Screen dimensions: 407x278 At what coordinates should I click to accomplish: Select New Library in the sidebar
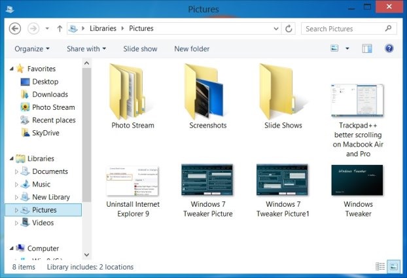[x=51, y=197]
